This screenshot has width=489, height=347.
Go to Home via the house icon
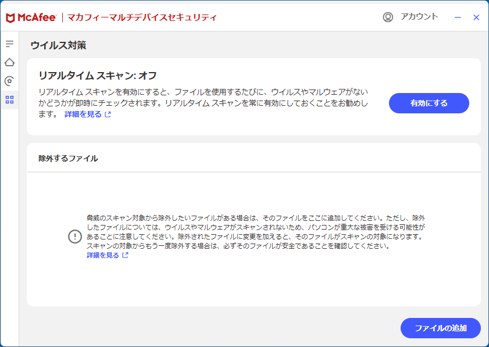(x=10, y=62)
